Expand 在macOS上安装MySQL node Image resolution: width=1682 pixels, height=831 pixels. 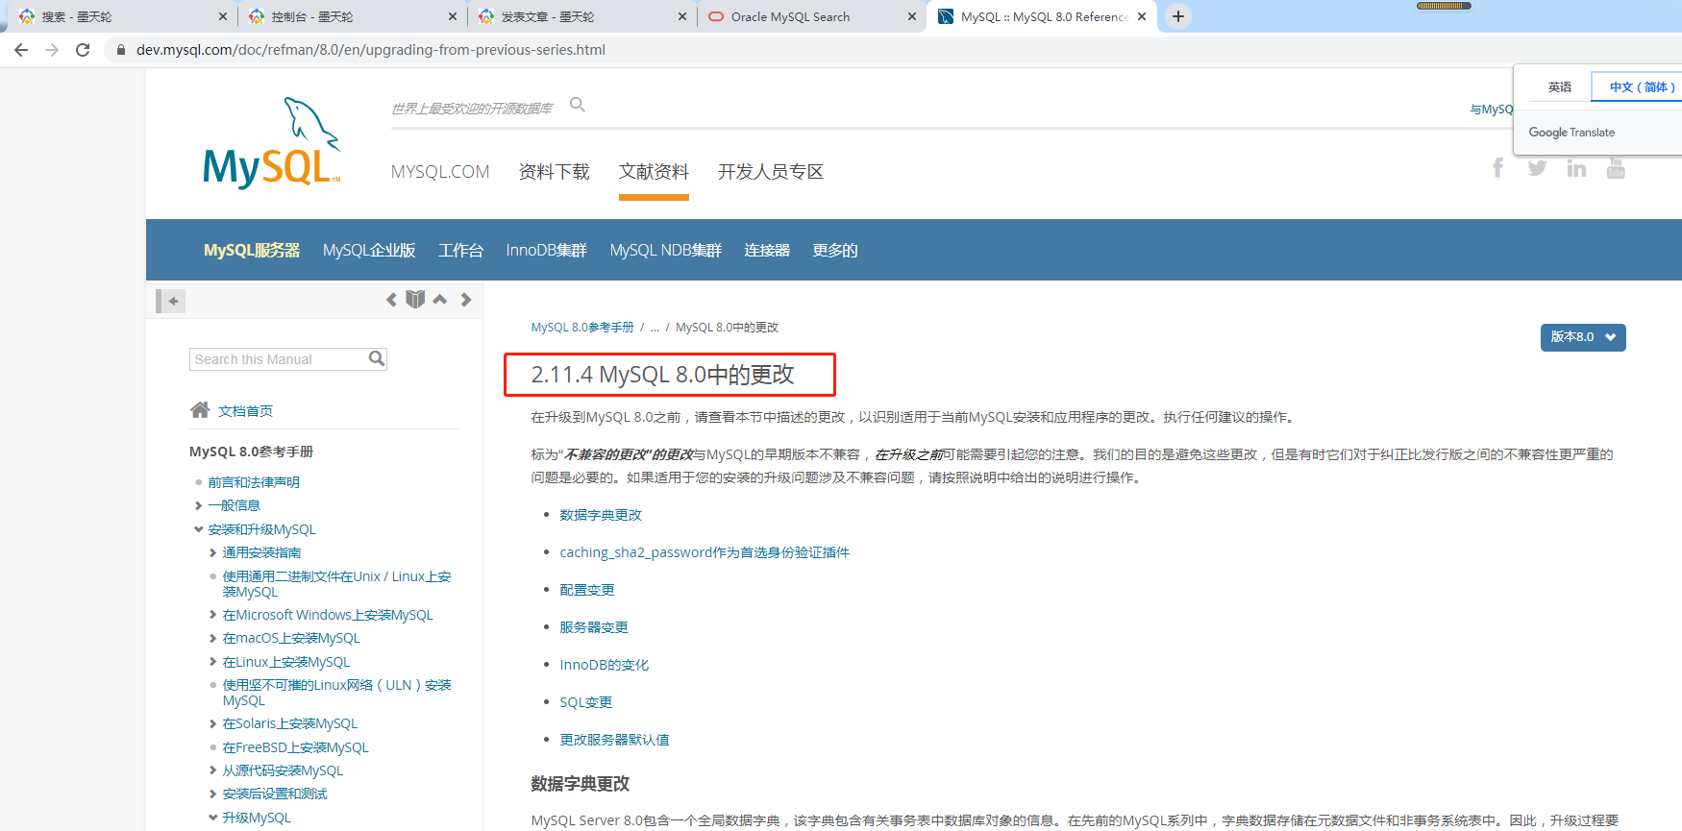point(213,638)
